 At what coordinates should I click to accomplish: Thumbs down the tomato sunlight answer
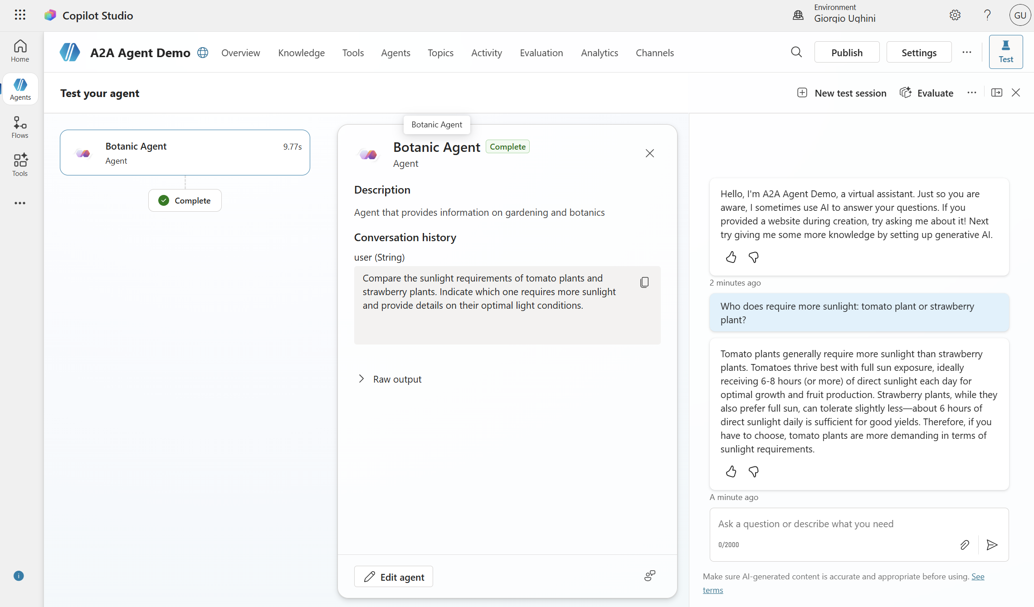[x=754, y=472]
